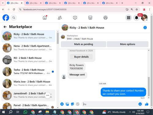Open more actions plus icon in composer
The height and width of the screenshot is (115, 153).
click(x=62, y=104)
